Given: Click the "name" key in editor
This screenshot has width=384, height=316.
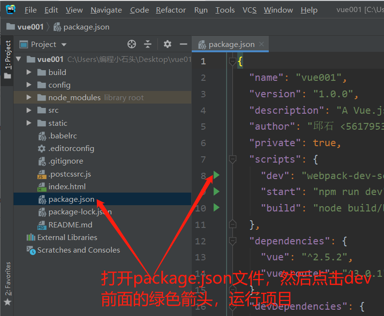Looking at the screenshot, I should [266, 77].
